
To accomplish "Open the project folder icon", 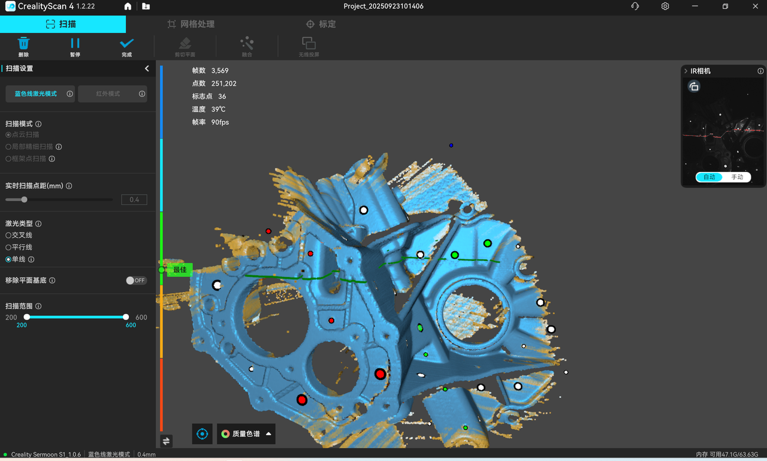I will [146, 7].
